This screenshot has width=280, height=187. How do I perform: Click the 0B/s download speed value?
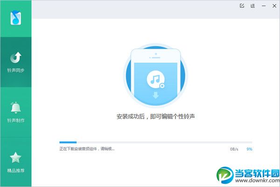pos(234,149)
